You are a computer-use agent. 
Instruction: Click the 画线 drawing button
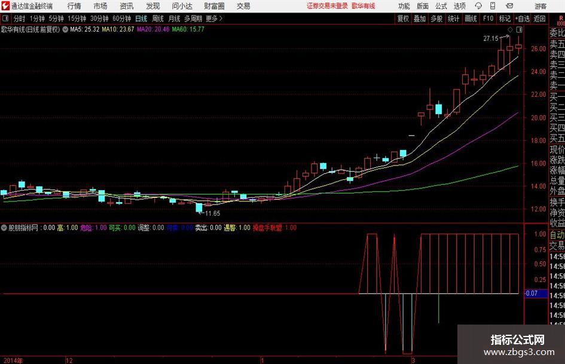click(471, 19)
